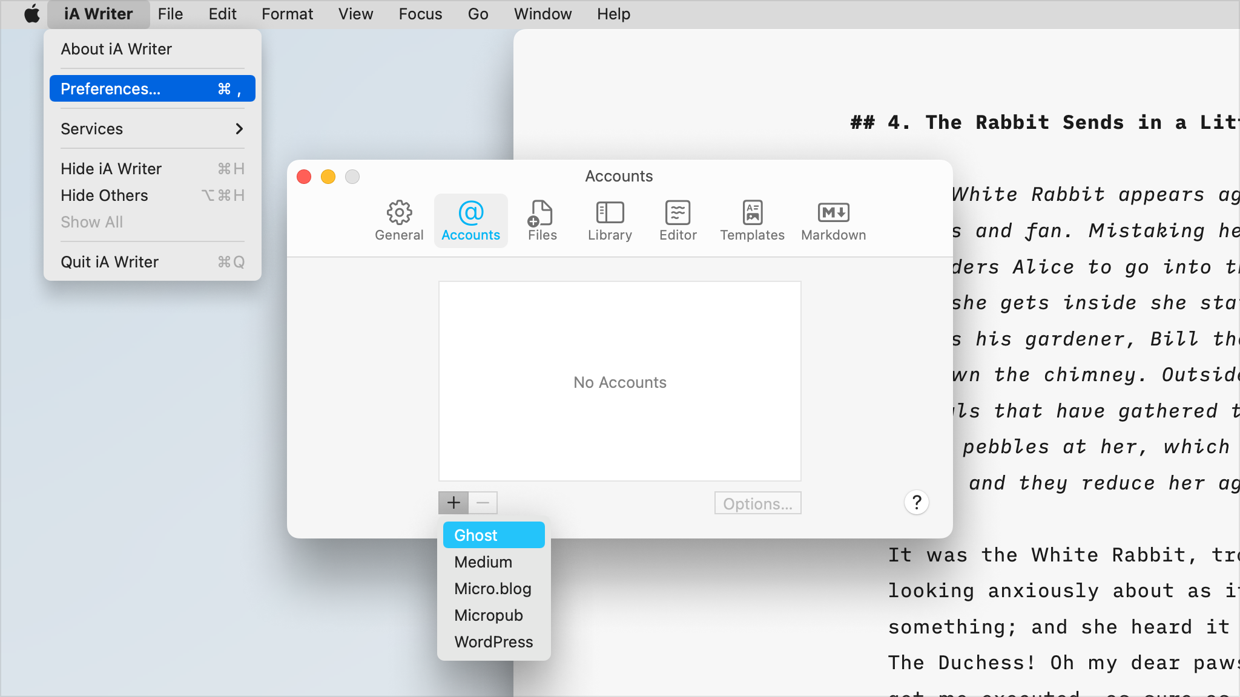Image resolution: width=1240 pixels, height=697 pixels.
Task: Click the empty 'No Accounts' list area
Action: [x=619, y=381]
